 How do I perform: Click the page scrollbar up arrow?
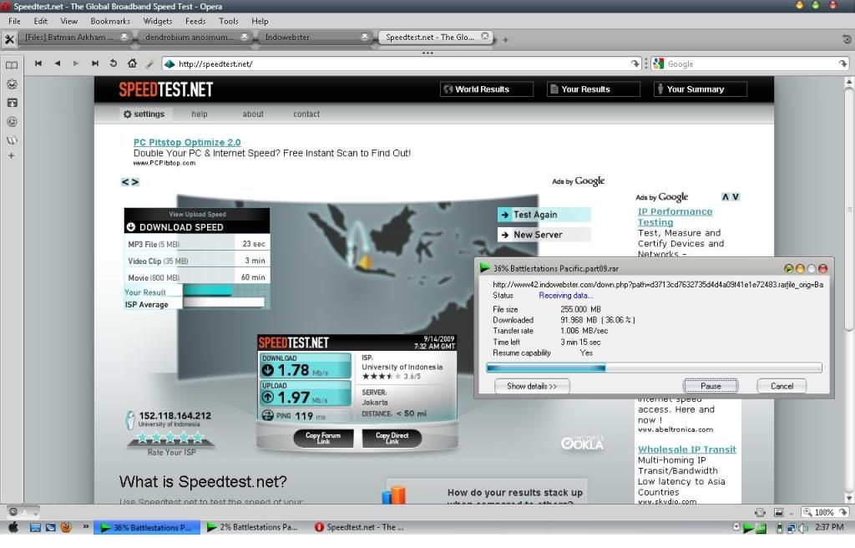coord(848,82)
